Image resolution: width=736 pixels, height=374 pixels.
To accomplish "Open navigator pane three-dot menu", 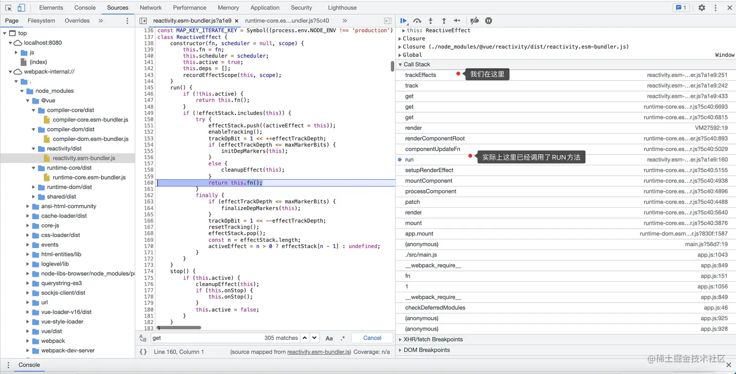I will [x=128, y=21].
